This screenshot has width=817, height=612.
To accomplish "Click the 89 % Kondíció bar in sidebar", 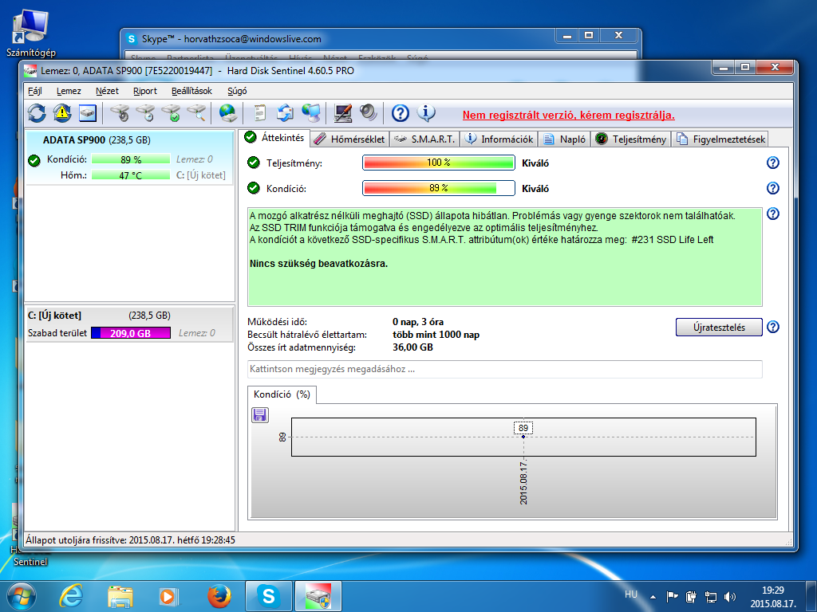I will point(131,159).
